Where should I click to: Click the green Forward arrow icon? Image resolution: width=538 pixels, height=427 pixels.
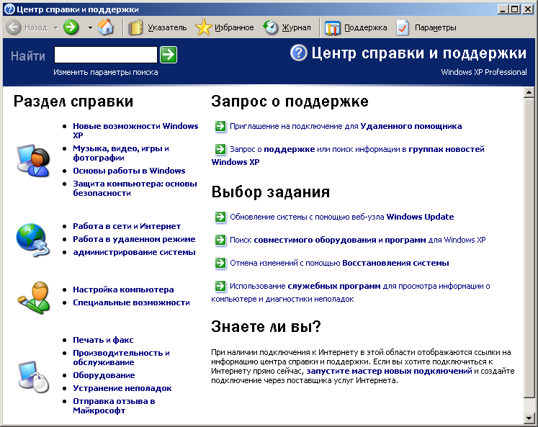click(x=71, y=27)
